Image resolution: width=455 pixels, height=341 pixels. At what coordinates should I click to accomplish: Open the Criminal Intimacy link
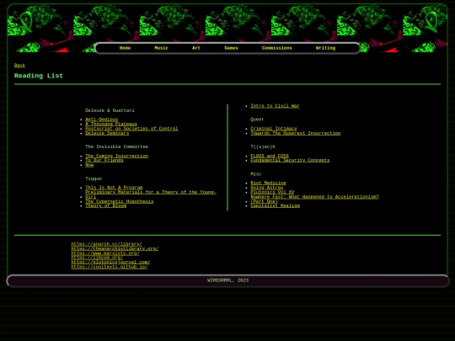[x=274, y=129]
